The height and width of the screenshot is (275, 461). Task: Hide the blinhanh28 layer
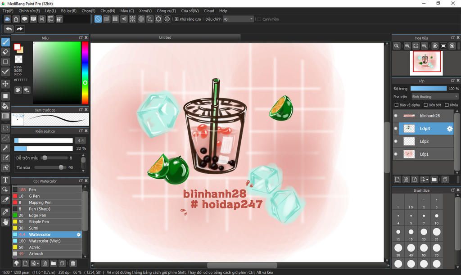396,116
